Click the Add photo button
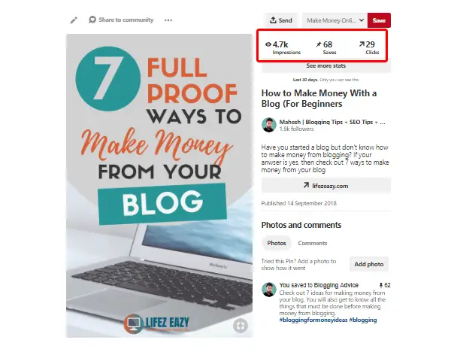451x352 pixels. pyautogui.click(x=369, y=264)
